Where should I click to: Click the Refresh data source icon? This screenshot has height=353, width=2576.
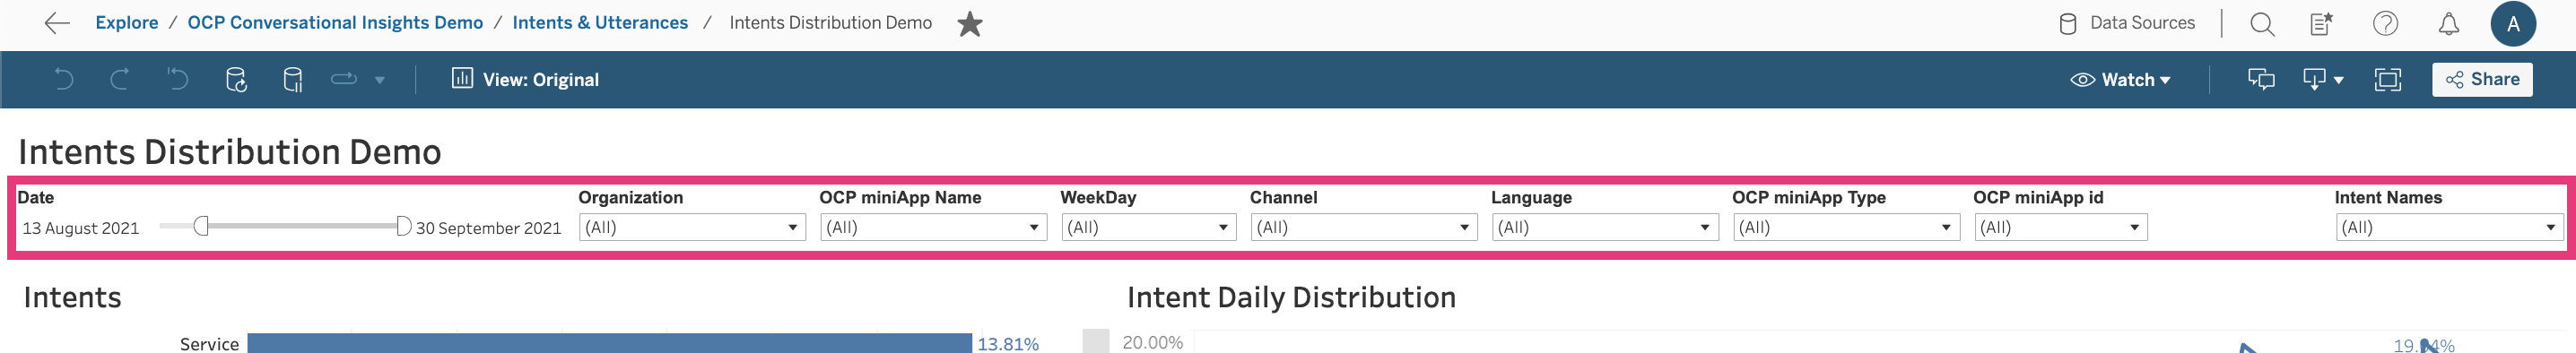coord(236,79)
